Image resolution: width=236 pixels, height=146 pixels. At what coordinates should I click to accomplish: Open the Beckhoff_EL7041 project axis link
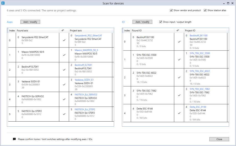click(83, 65)
